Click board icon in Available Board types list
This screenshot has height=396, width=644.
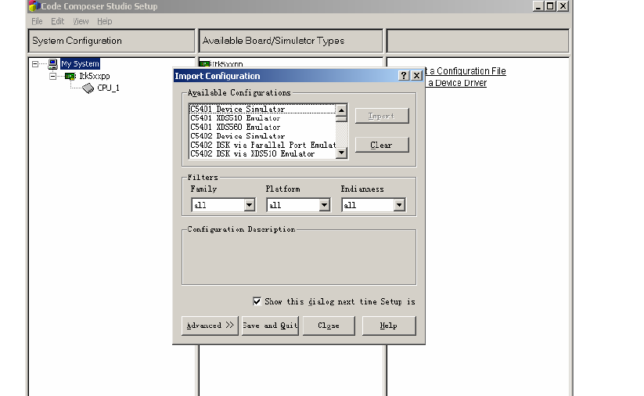click(204, 63)
